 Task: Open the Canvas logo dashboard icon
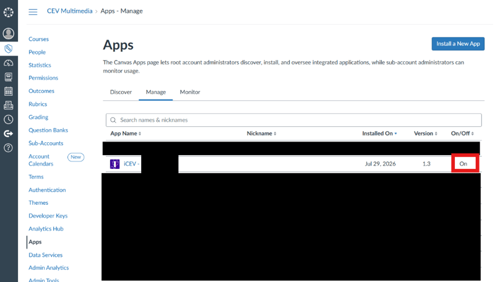(x=9, y=12)
